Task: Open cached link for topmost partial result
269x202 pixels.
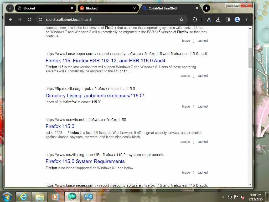Action: coord(203,41)
